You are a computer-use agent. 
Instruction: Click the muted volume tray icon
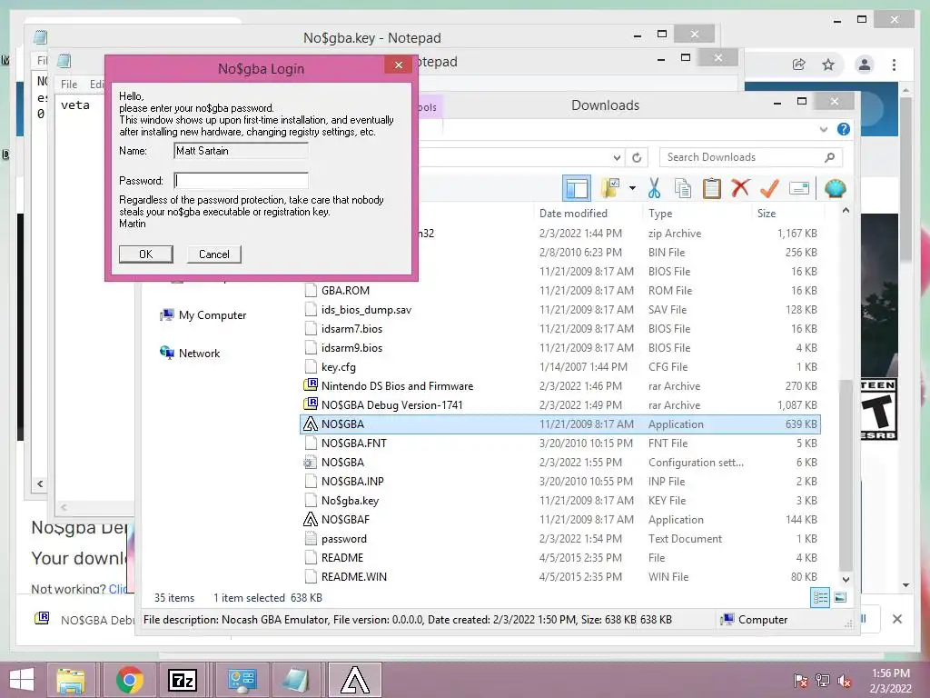pos(844,681)
